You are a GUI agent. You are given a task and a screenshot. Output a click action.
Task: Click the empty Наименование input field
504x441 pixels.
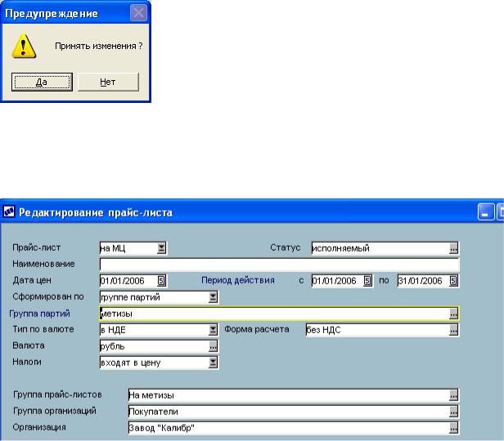pos(279,265)
